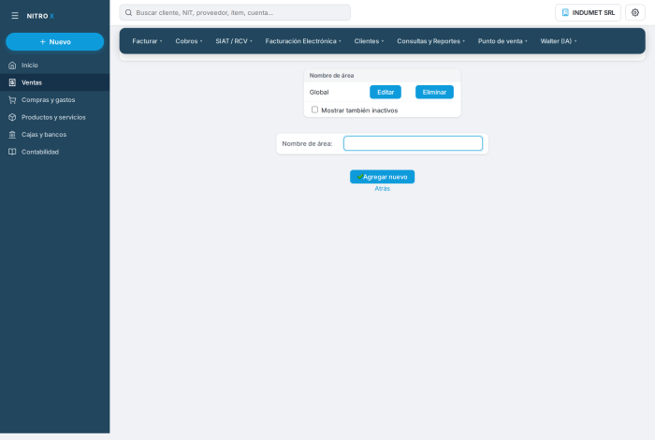The image size is (655, 440).
Task: Open settings via the gear icon
Action: 635,12
